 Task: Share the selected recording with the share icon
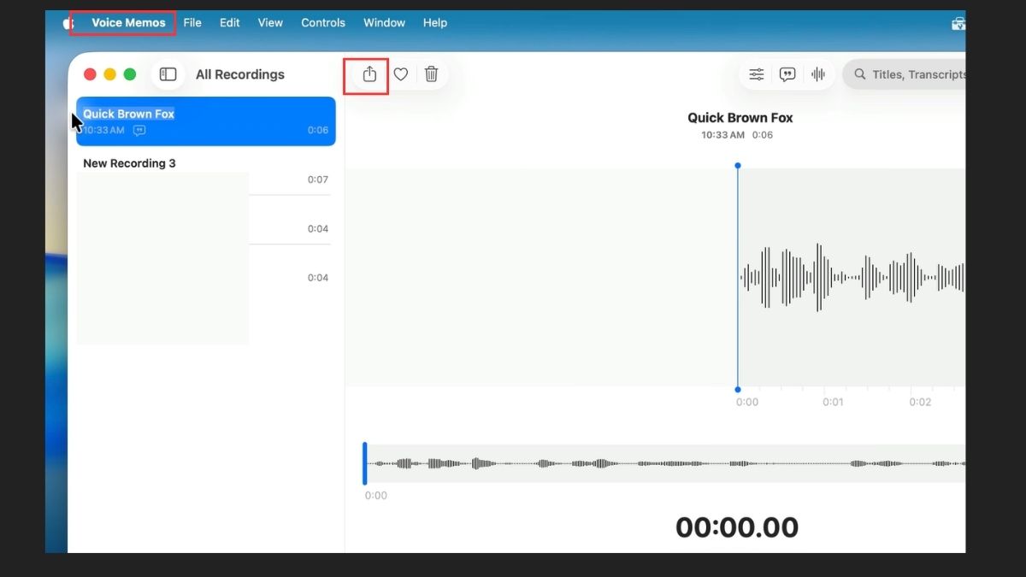click(369, 74)
